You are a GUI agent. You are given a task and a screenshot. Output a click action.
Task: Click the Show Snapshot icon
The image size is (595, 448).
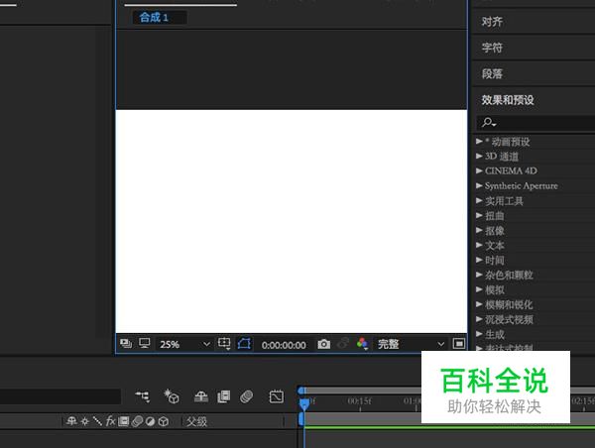pyautogui.click(x=343, y=344)
